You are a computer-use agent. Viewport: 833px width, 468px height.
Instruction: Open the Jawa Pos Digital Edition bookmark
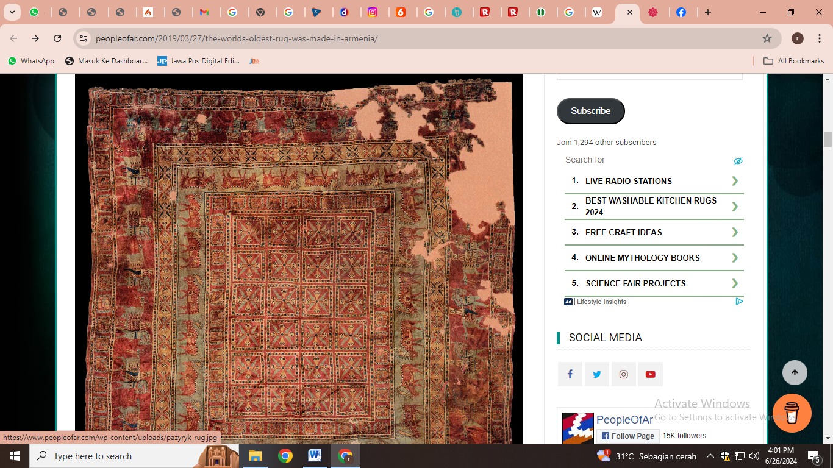pos(199,61)
